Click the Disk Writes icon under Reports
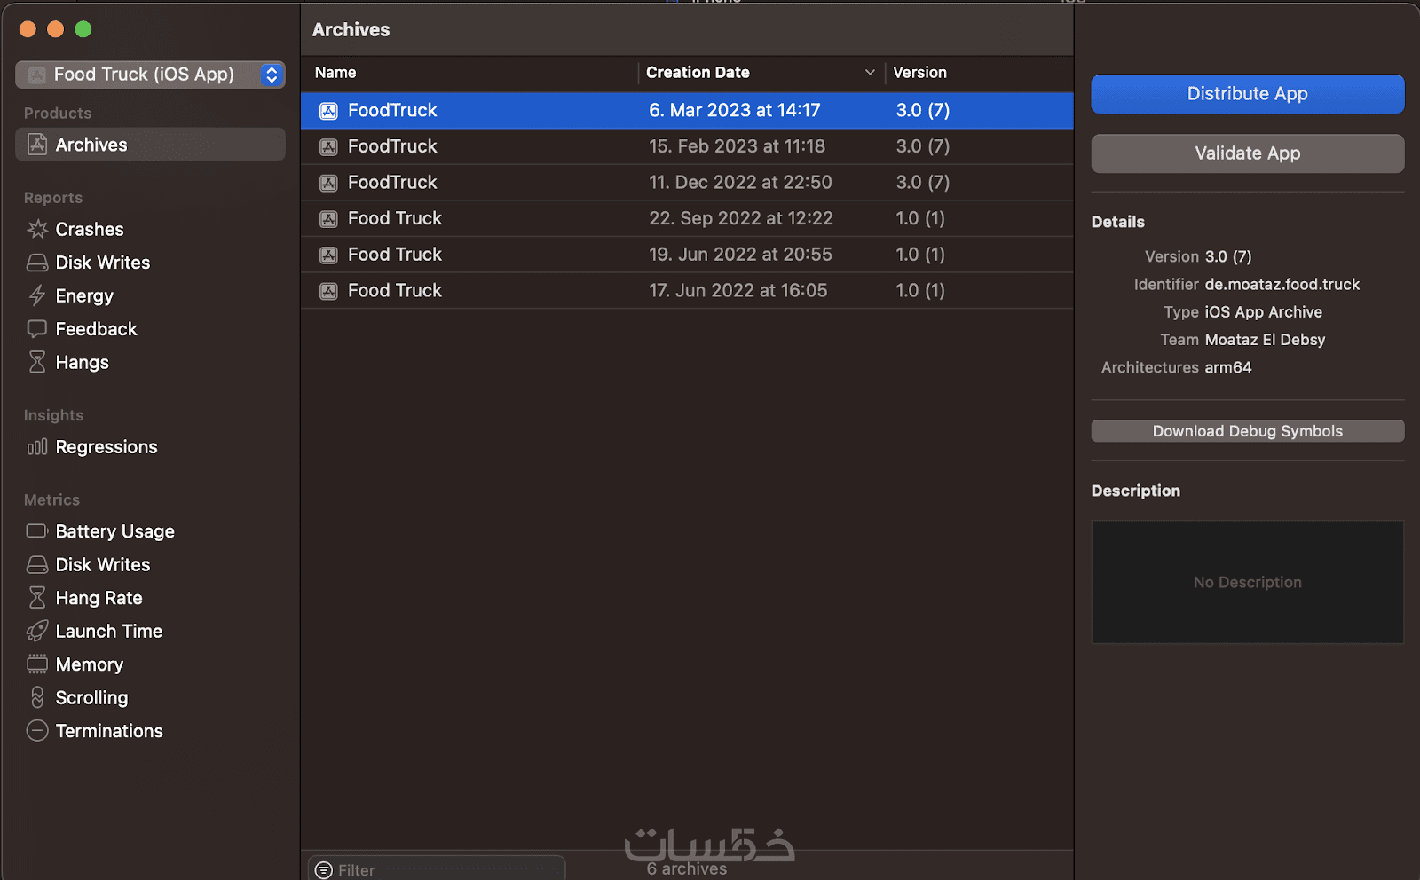This screenshot has width=1420, height=880. pos(37,263)
